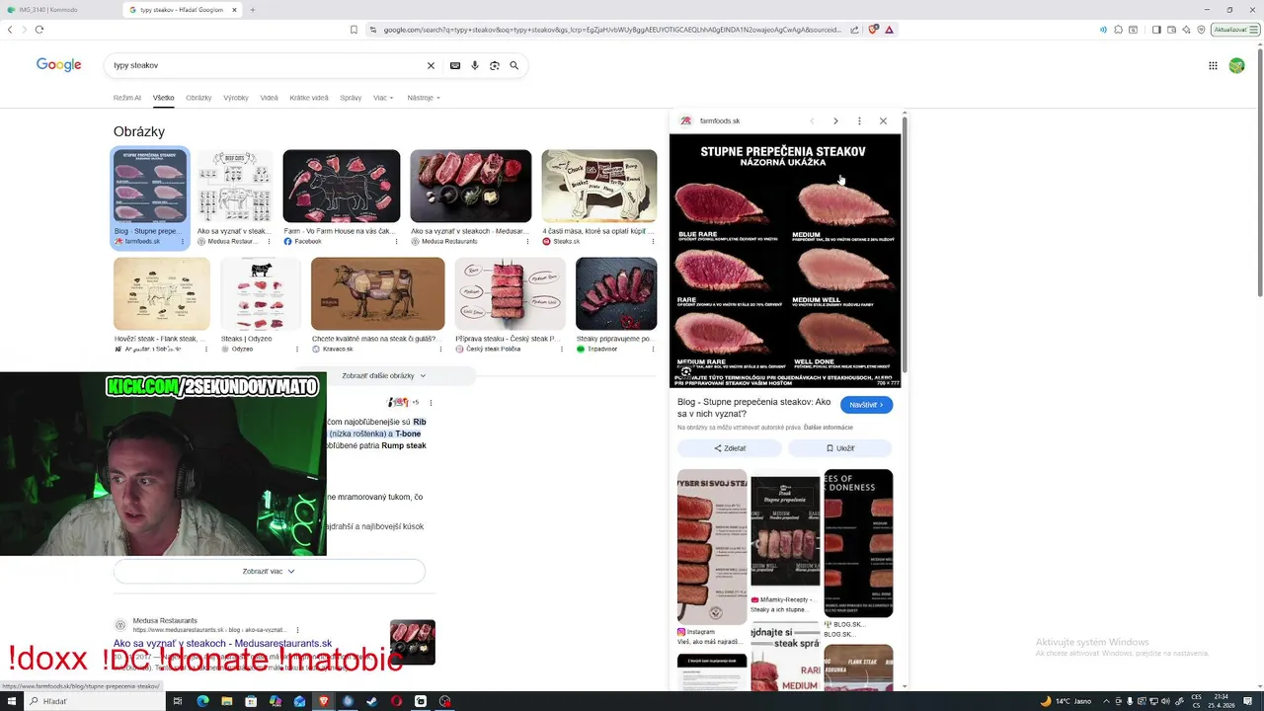Click the Google logo

tap(59, 64)
